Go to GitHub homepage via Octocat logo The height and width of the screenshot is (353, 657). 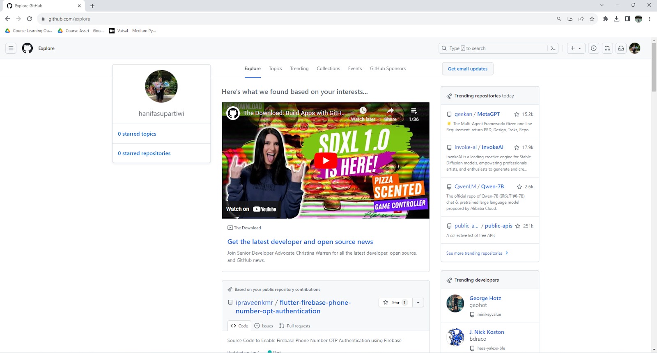point(28,48)
